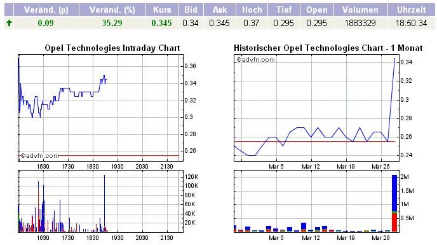Viewport: 437px width, 245px height.
Task: Click the '2M' volume axis label
Action: click(x=405, y=177)
